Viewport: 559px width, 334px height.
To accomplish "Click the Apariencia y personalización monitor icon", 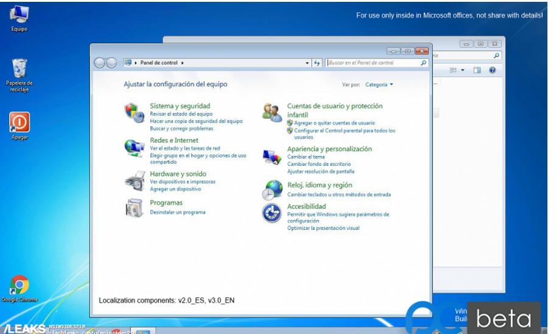I will tap(272, 157).
